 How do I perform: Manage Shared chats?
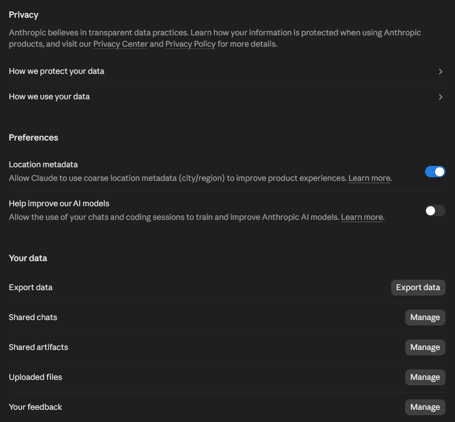[425, 317]
